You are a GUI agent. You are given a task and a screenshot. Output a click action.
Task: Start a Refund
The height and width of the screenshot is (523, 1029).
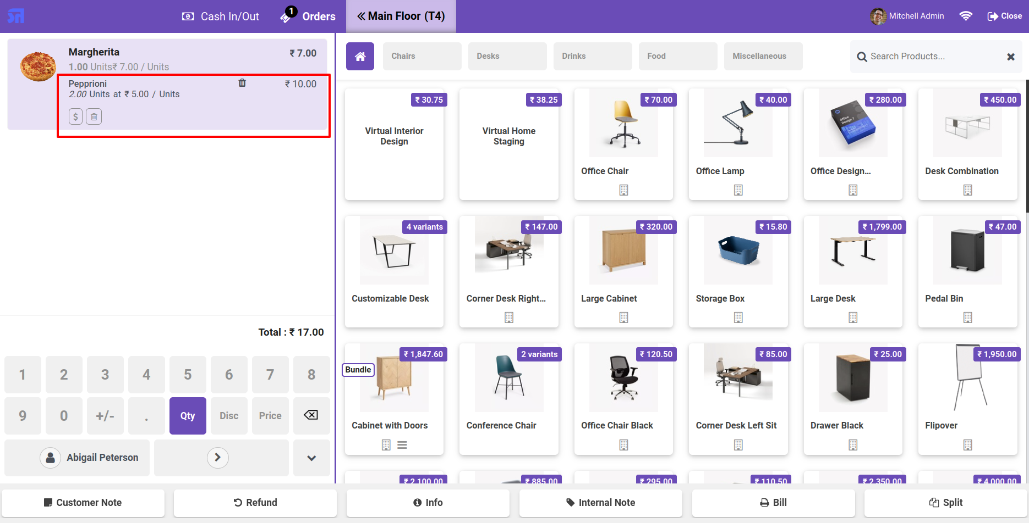tap(255, 503)
